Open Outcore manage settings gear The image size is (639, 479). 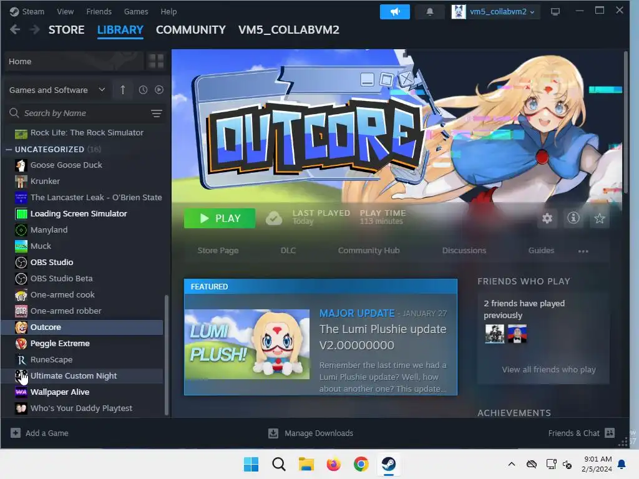547,218
